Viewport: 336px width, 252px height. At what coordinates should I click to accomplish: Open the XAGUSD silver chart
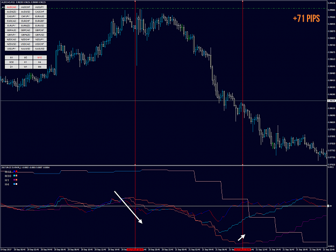tap(40, 49)
